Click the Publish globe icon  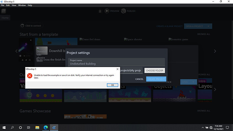(x=123, y=11)
